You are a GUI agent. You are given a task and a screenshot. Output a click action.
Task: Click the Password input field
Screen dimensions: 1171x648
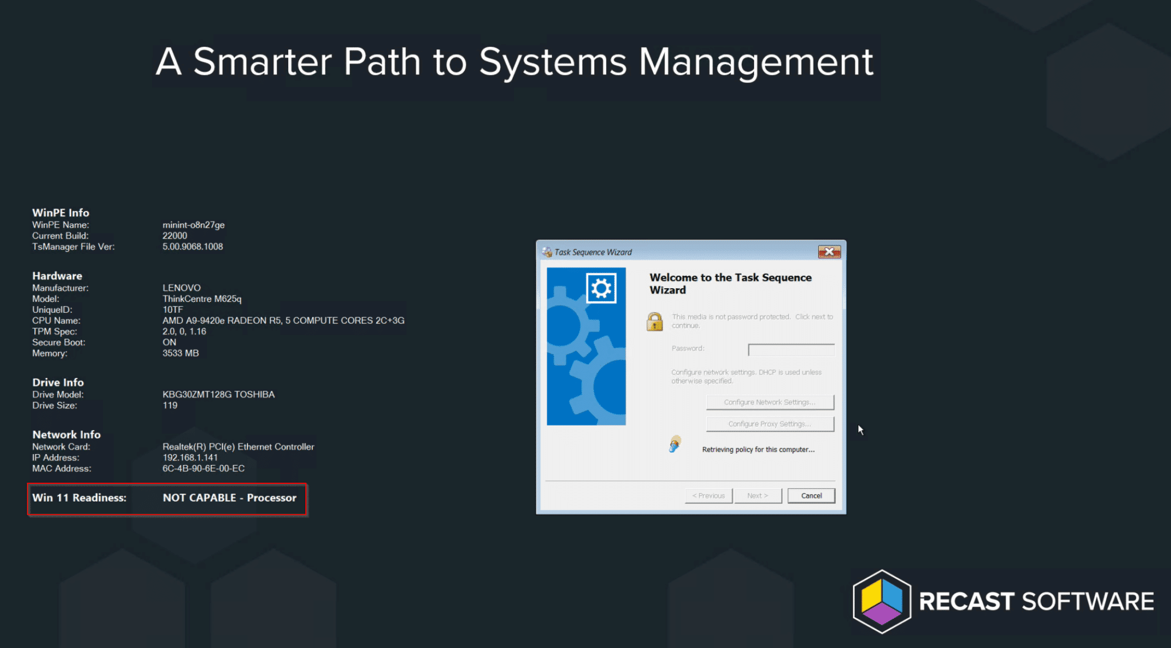791,349
